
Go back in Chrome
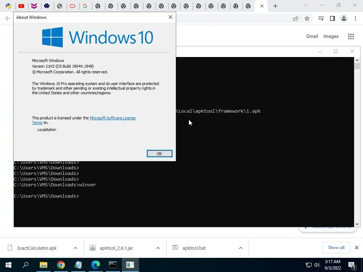tap(8, 18)
